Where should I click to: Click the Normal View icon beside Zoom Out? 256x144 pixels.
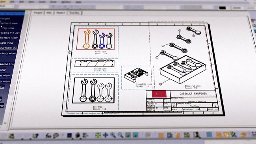click(x=128, y=135)
